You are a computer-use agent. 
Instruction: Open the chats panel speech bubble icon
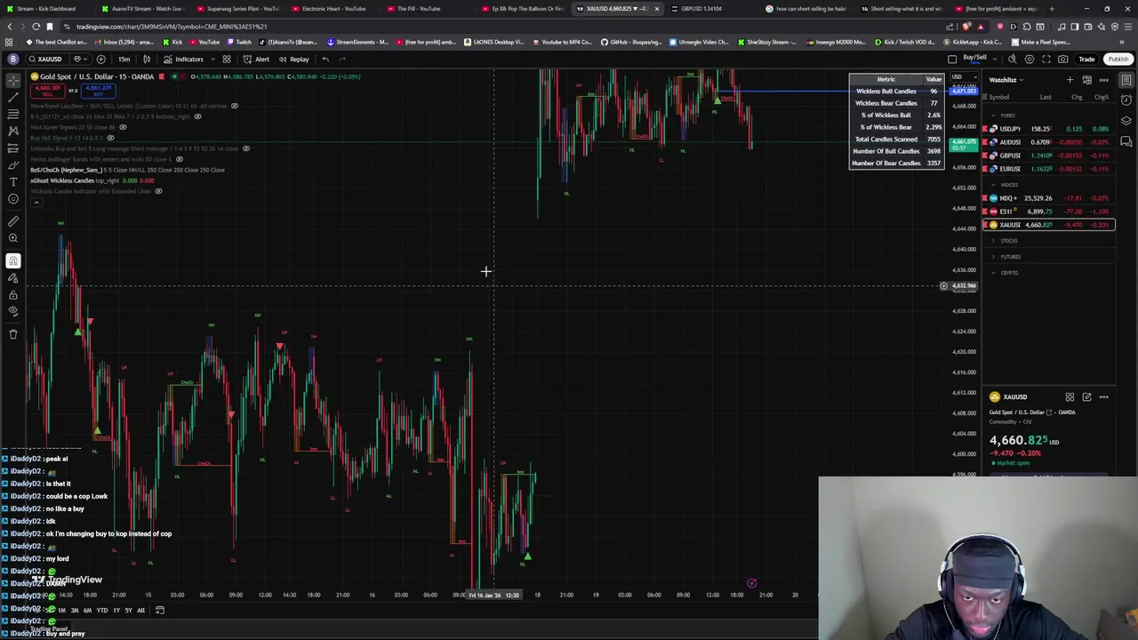[x=1126, y=141]
